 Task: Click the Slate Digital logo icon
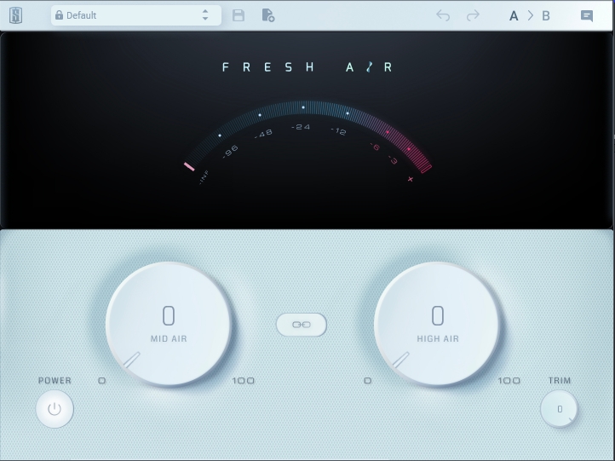tap(17, 15)
